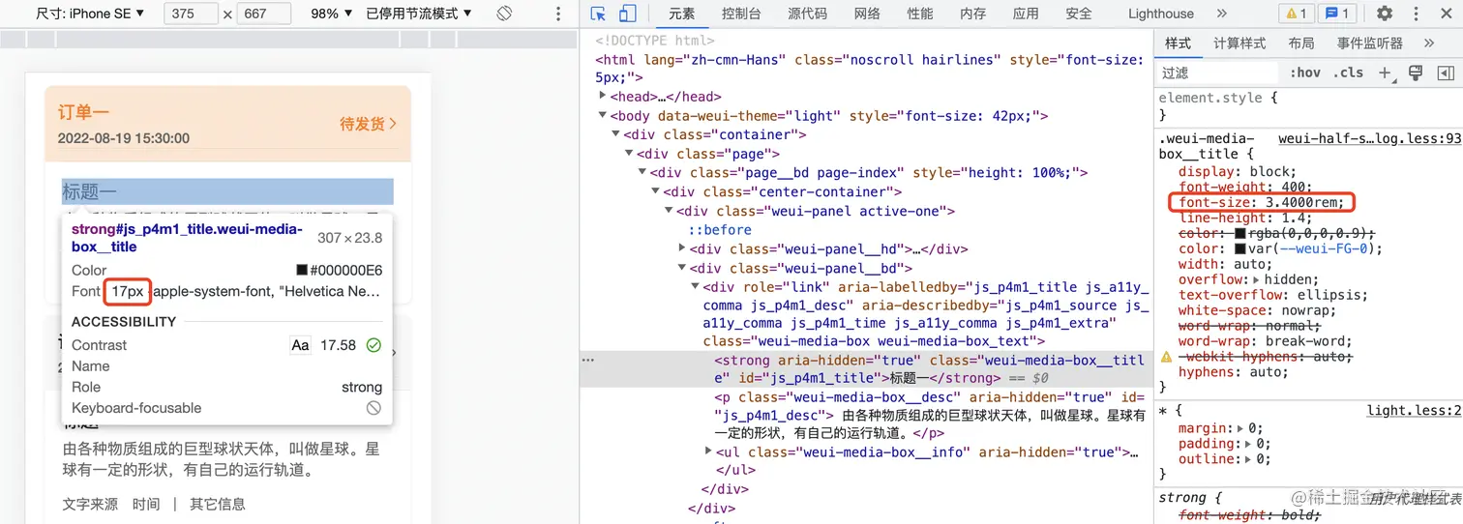The height and width of the screenshot is (524, 1463).
Task: Collapse the page__bd page-index div
Action: tap(642, 173)
